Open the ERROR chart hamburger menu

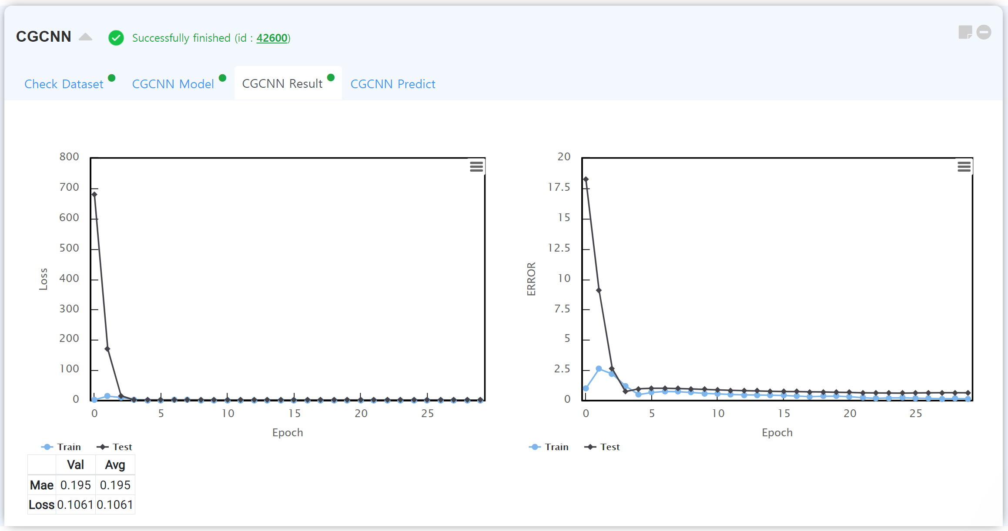(x=964, y=166)
